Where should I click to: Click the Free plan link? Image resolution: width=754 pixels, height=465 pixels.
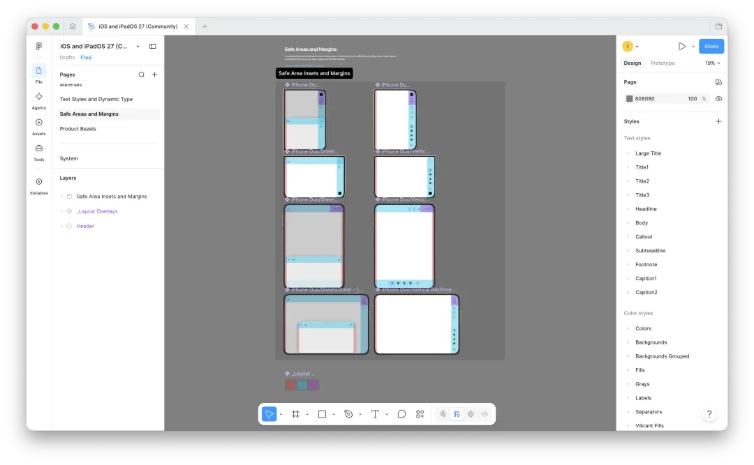point(86,58)
